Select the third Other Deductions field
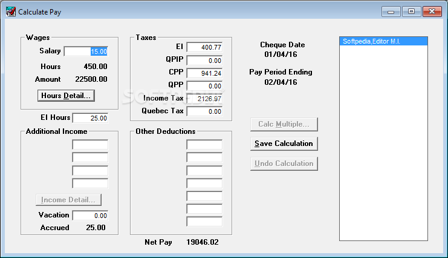448x258 pixels. click(204, 171)
